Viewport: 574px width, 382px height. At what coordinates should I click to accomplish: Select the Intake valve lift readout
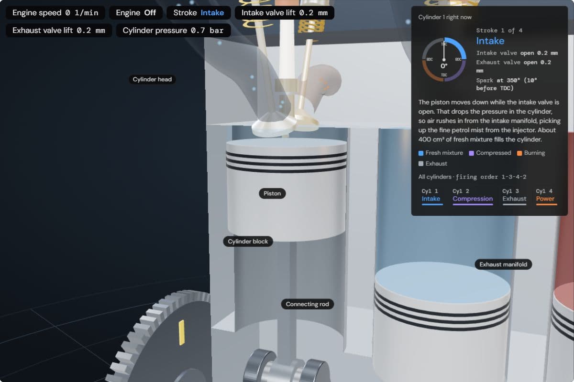[285, 13]
